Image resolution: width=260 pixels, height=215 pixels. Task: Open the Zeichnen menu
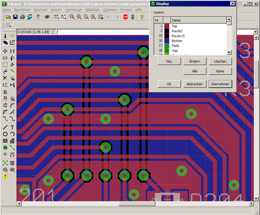tap(41, 10)
